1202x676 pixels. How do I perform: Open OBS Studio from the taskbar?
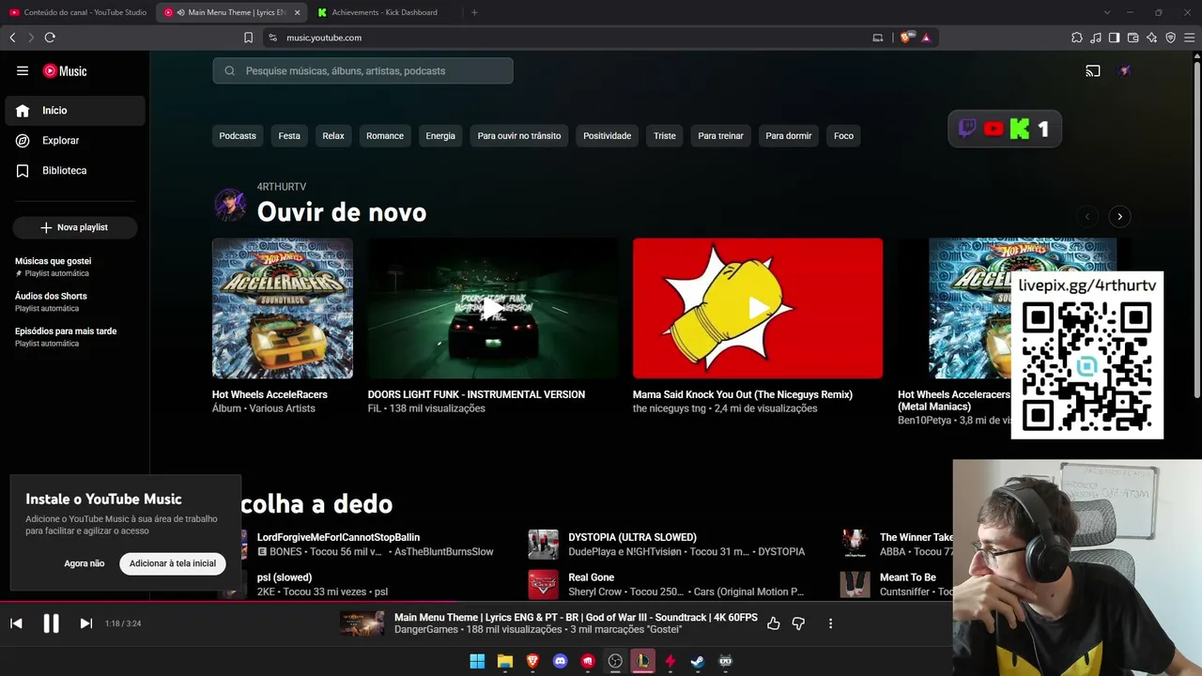tap(615, 661)
